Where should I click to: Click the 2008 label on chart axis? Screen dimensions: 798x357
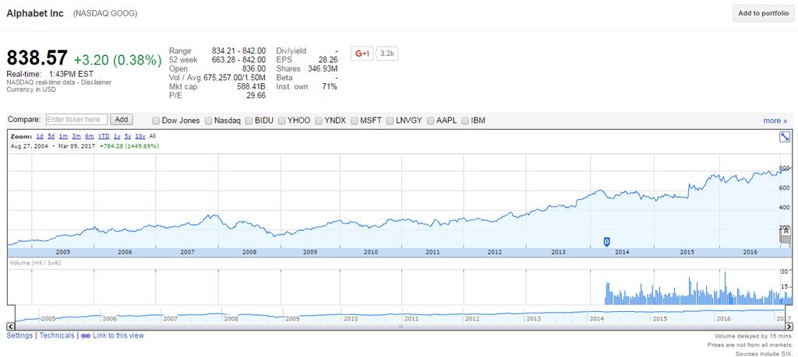coord(249,252)
